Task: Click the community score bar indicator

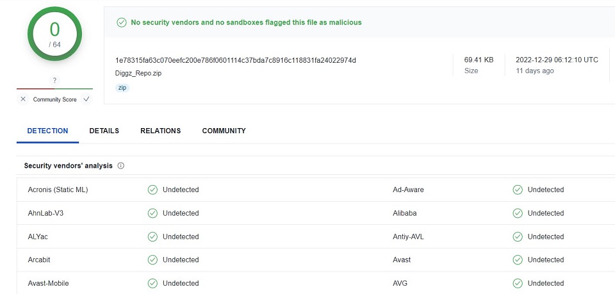Action: 54,88
